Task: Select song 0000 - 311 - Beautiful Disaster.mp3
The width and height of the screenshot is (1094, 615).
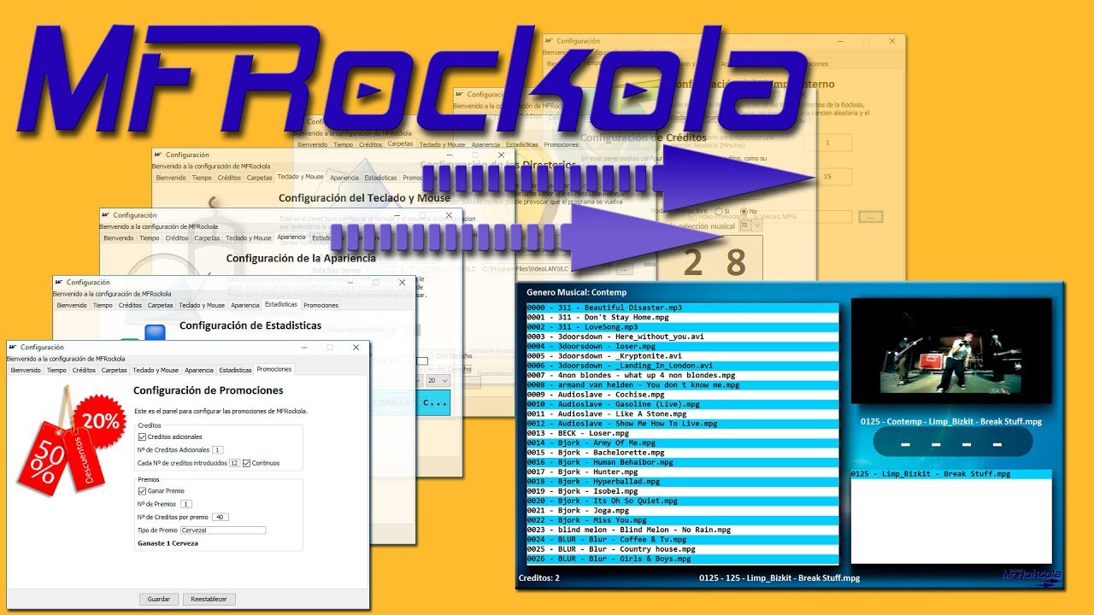Action: pyautogui.click(x=683, y=307)
